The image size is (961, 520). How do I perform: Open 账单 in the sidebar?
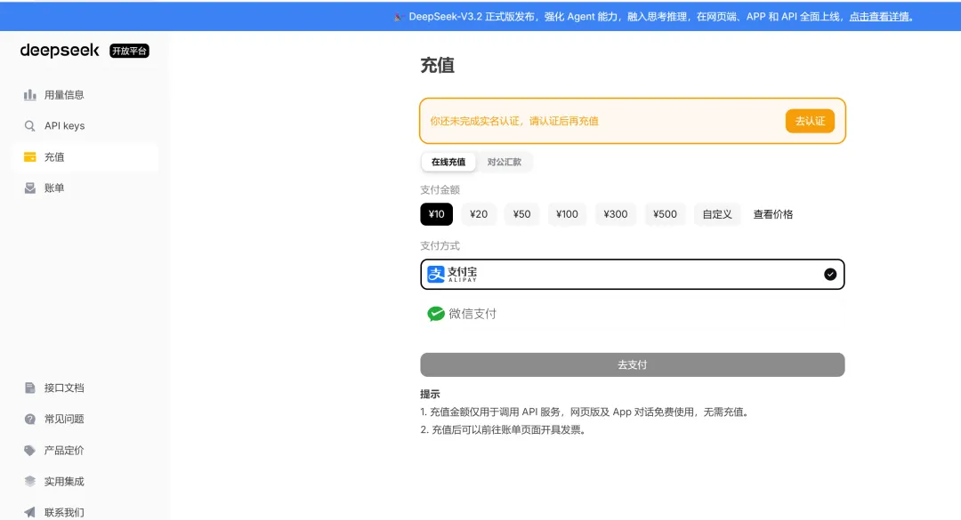[x=85, y=188]
